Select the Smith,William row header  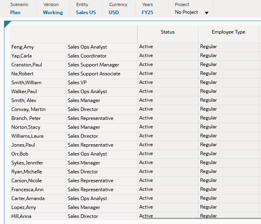coord(38,83)
